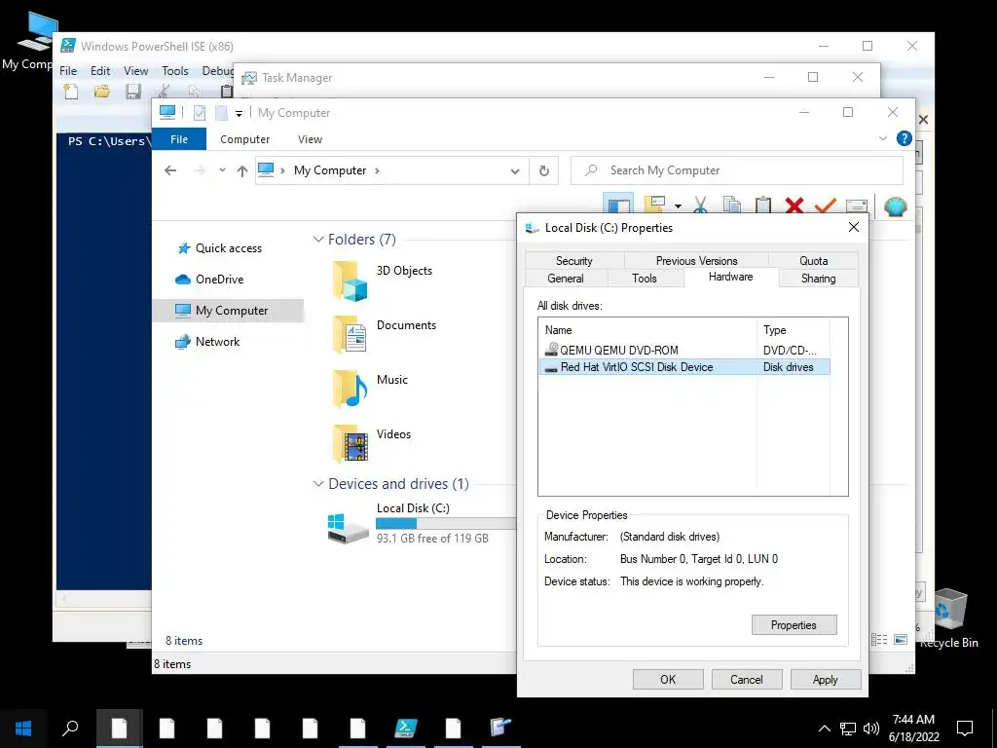Screen dimensions: 997x748
Task: Select the Music folder
Action: point(371,388)
